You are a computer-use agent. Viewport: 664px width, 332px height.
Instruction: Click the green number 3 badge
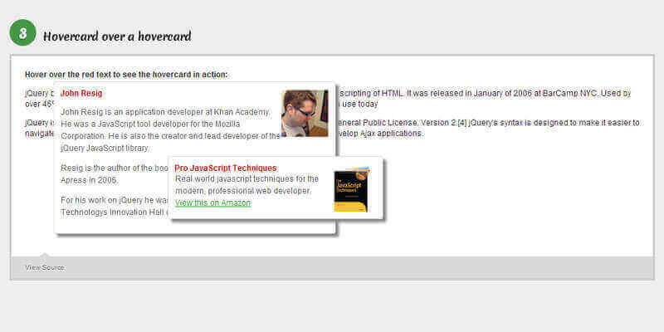(x=22, y=32)
